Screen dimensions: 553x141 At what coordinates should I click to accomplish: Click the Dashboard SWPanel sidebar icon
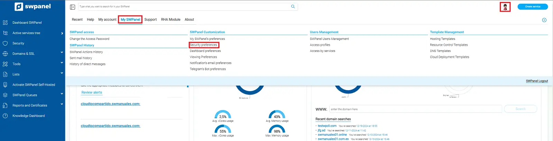coord(5,23)
